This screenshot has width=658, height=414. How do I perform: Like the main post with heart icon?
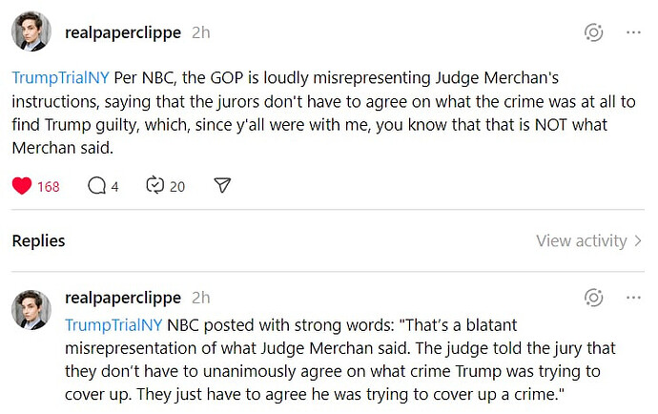(x=22, y=186)
